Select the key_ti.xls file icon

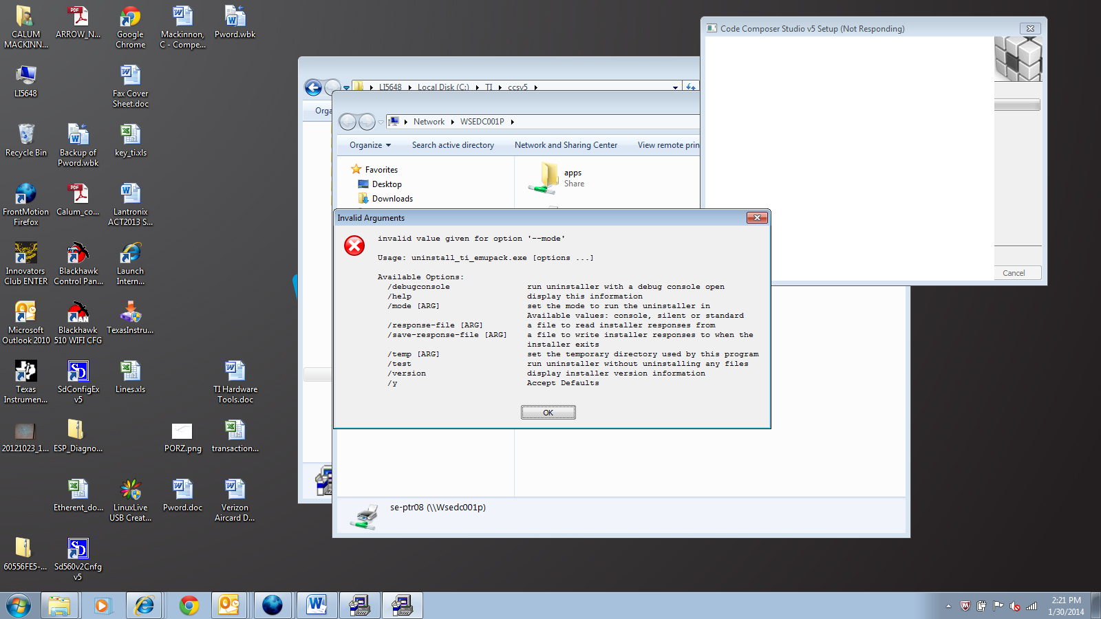(130, 140)
